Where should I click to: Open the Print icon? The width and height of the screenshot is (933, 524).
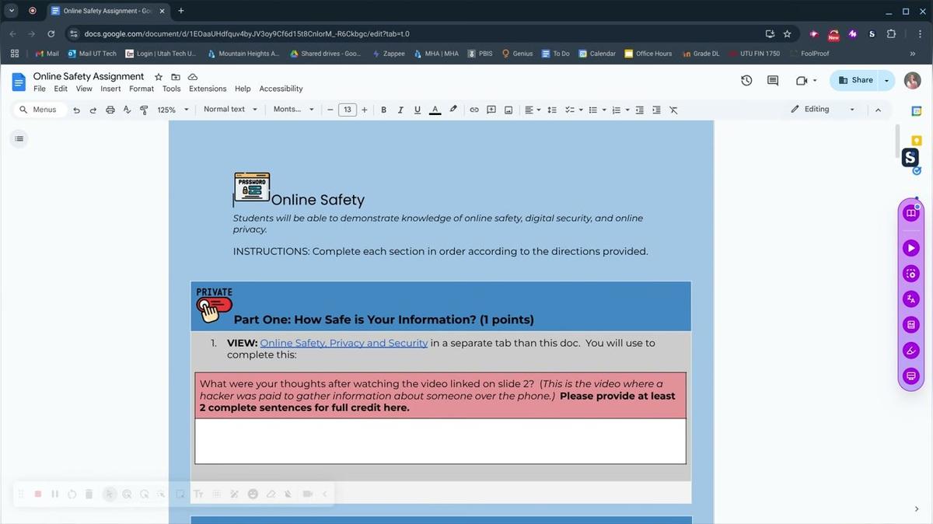(x=110, y=110)
